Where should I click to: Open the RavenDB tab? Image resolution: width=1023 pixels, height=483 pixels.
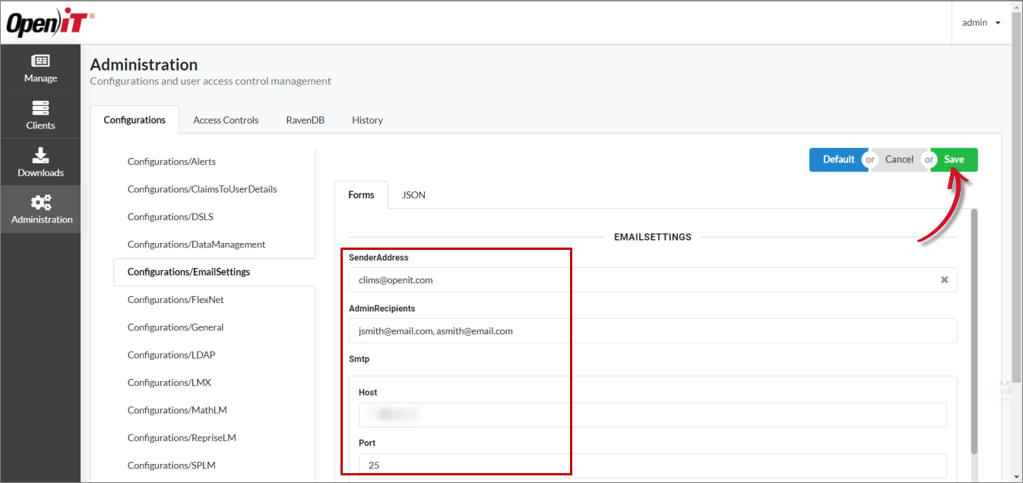[305, 119]
